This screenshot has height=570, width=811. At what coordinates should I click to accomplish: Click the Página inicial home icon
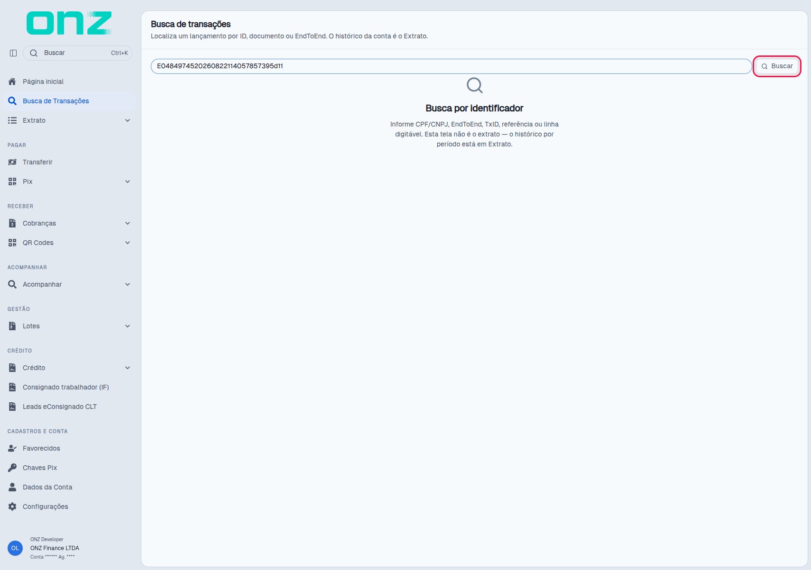click(12, 81)
